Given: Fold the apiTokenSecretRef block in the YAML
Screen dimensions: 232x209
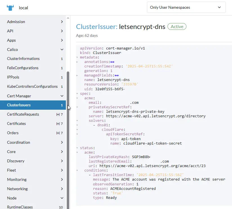Looking at the screenshot, I should (x=77, y=134).
